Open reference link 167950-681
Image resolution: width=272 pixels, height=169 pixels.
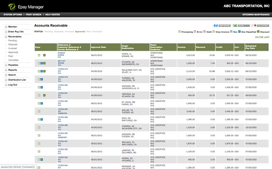coord(63,93)
